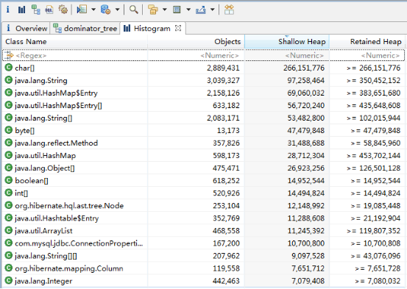407x289 pixels.
Task: Expand the export dropdown arrow
Action: [212, 10]
